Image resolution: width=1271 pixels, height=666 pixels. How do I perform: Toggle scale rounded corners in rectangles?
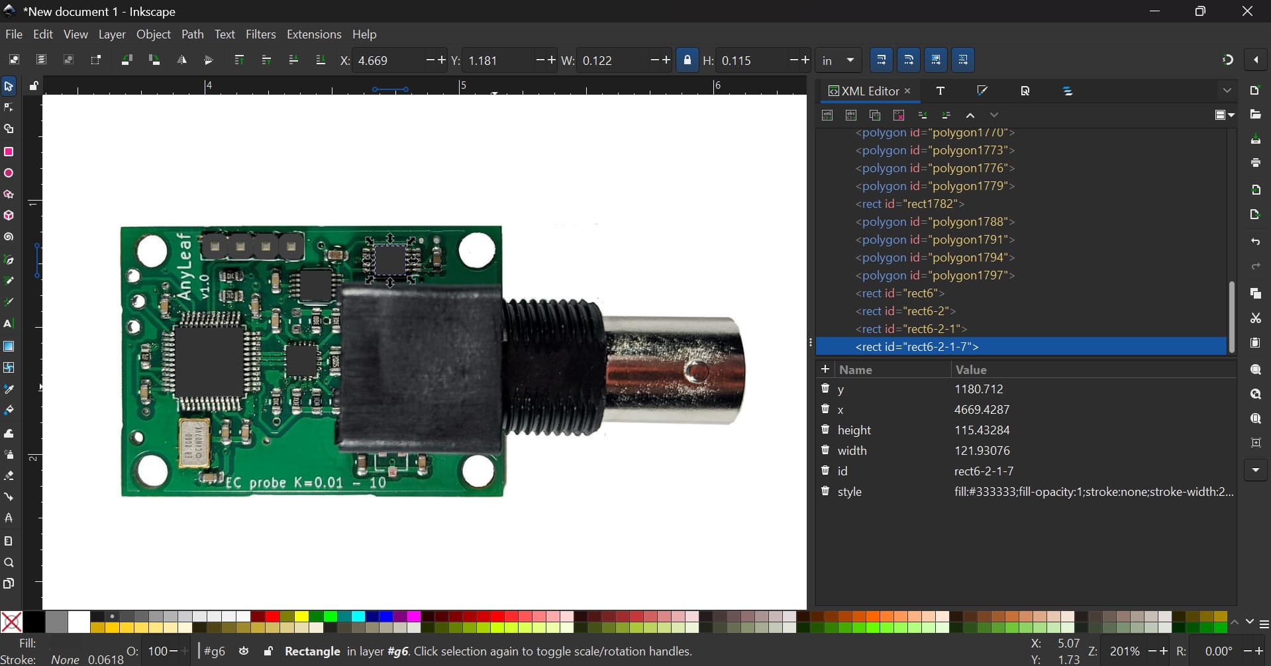click(x=909, y=60)
